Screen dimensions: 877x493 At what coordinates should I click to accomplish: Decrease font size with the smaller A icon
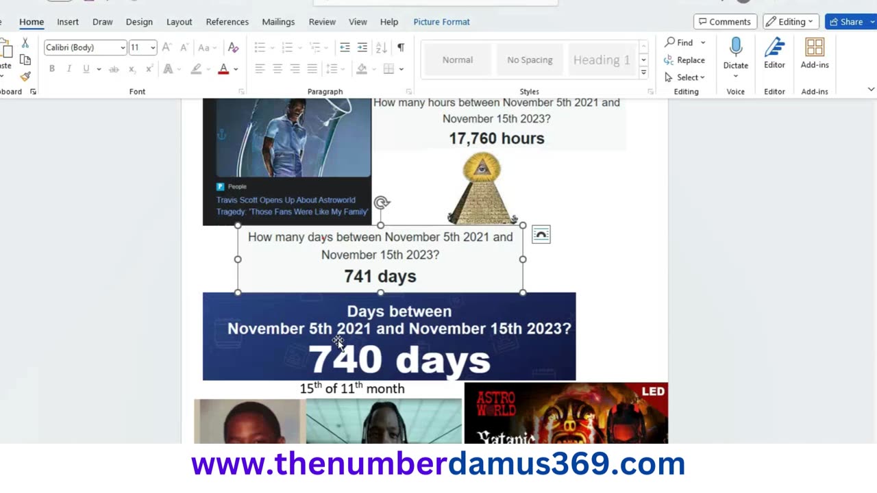(184, 47)
